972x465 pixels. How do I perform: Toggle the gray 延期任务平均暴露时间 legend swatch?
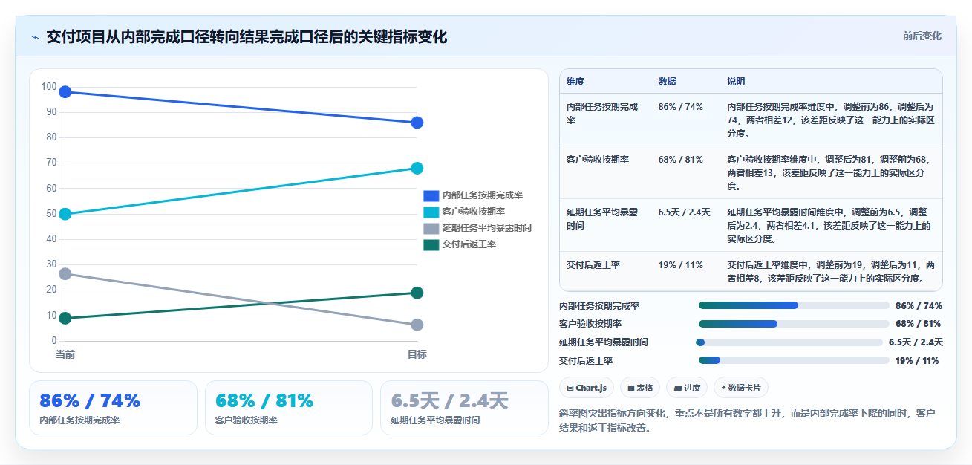coord(431,228)
